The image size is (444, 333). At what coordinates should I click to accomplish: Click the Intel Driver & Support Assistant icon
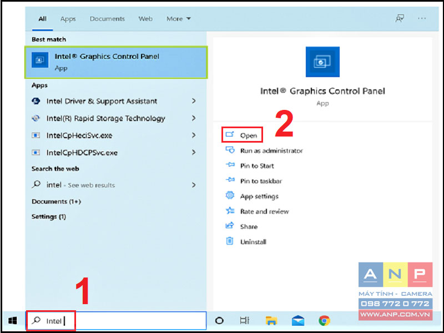coord(36,101)
